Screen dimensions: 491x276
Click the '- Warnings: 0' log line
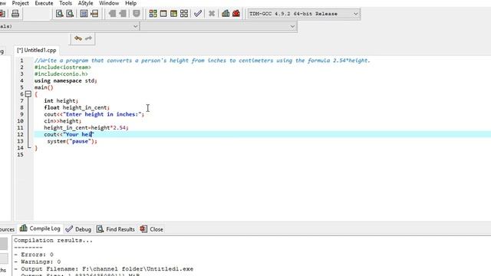[38, 261]
